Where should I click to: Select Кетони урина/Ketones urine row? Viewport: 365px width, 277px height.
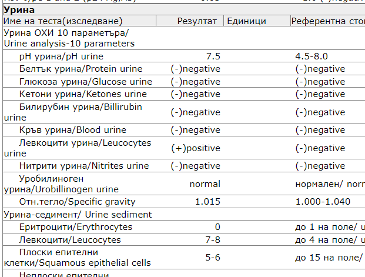[184, 94]
